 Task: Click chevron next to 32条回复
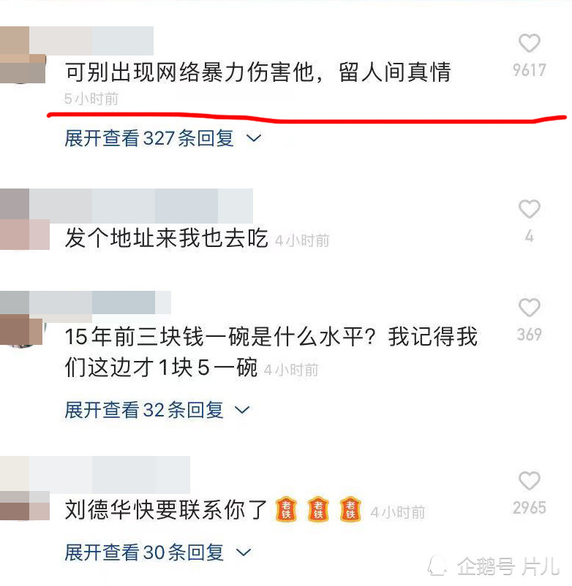point(242,411)
